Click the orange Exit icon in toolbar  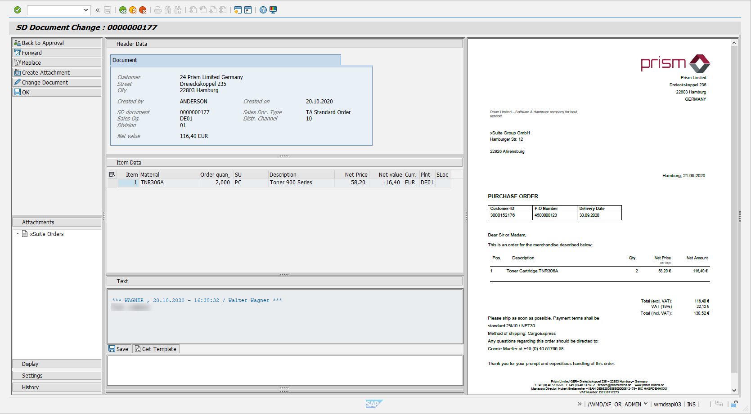(x=133, y=10)
